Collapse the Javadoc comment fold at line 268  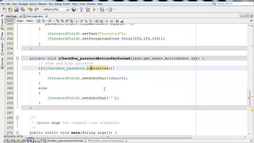[17, 118]
